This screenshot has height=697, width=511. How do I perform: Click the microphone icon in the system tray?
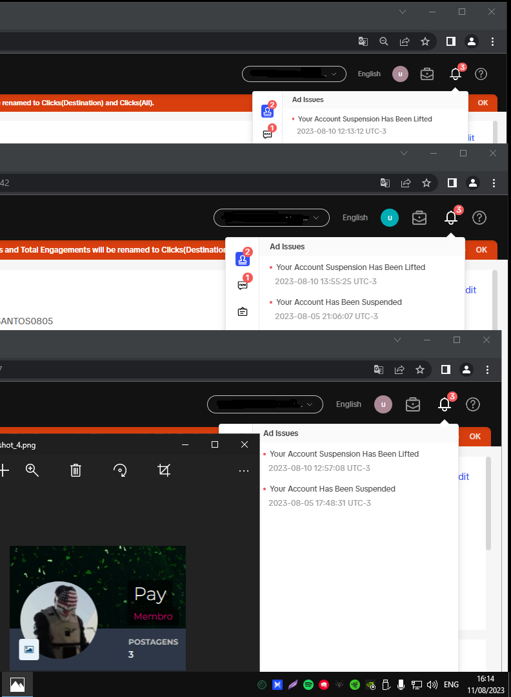401,685
